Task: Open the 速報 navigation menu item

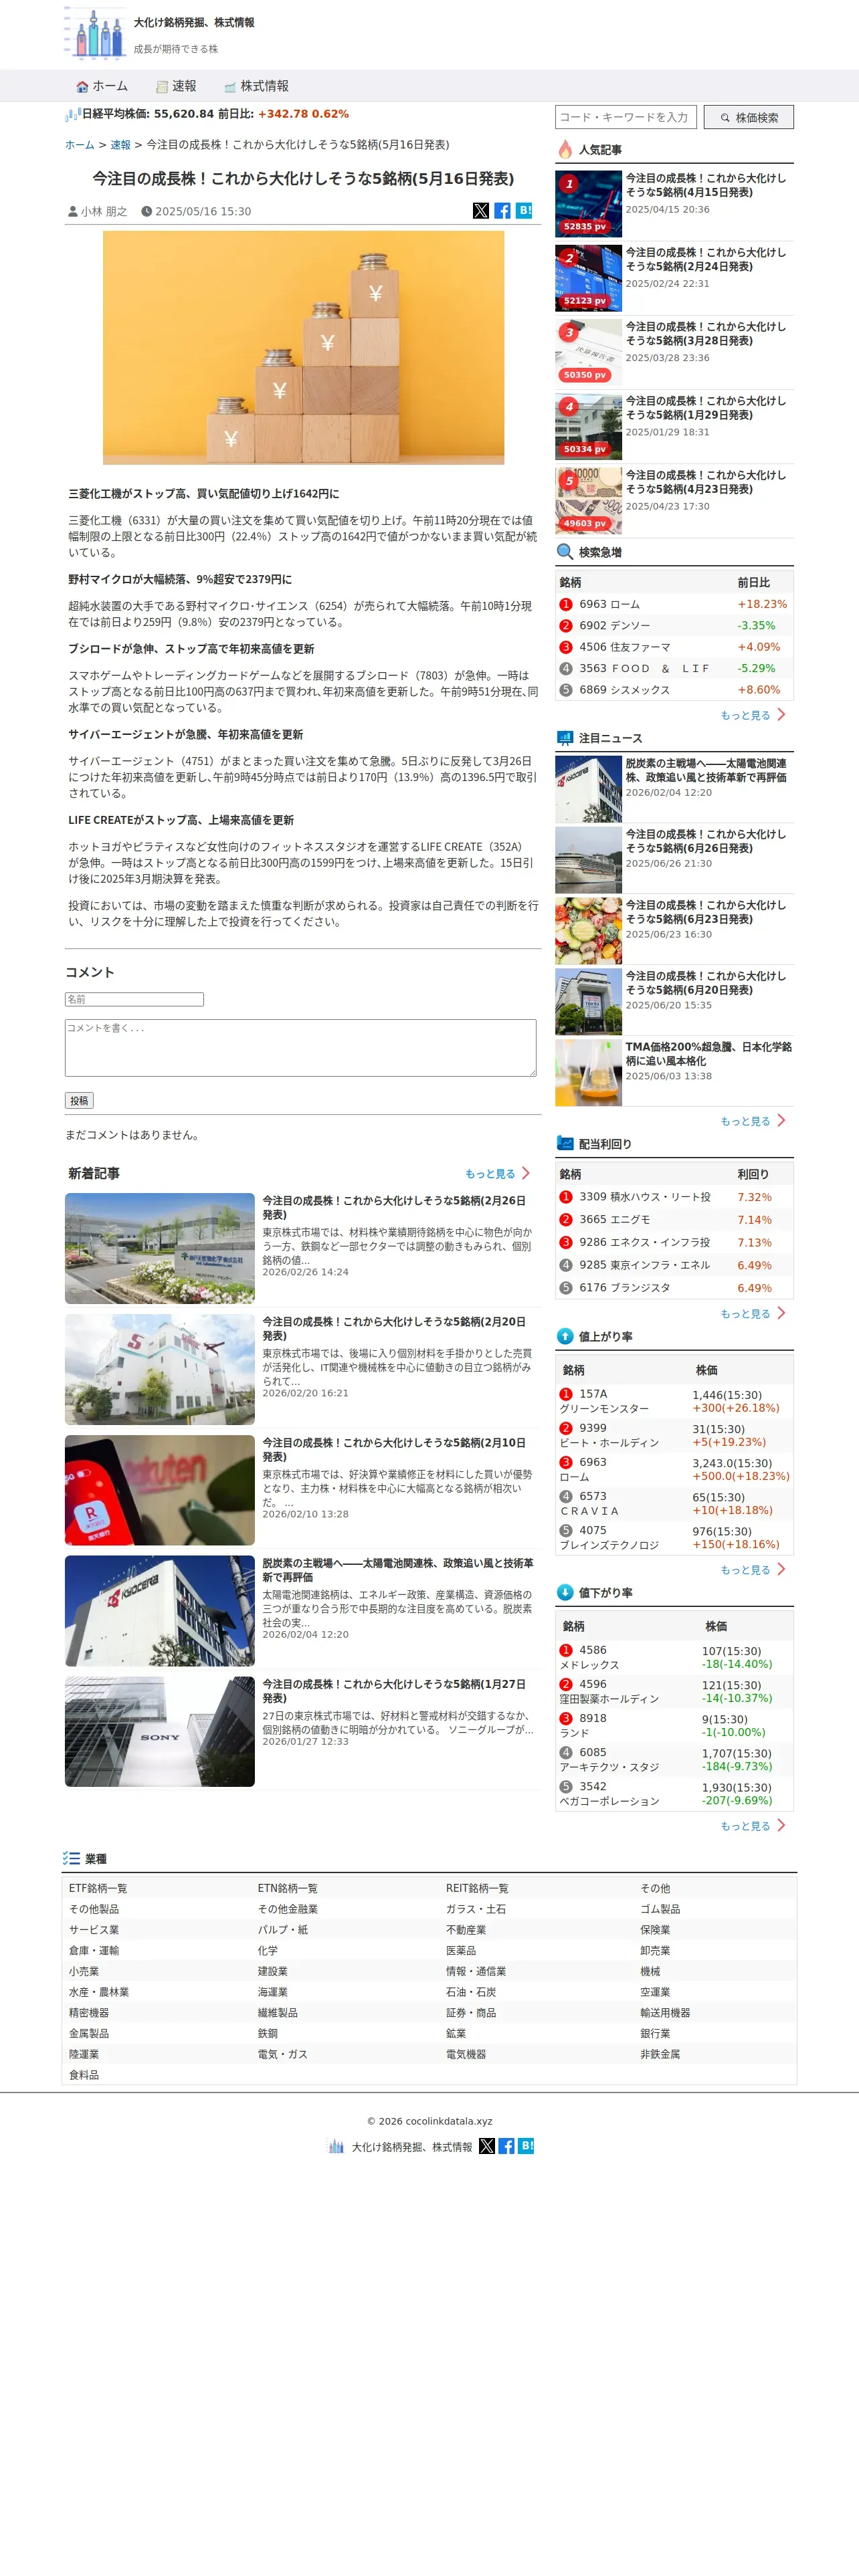Action: point(176,86)
